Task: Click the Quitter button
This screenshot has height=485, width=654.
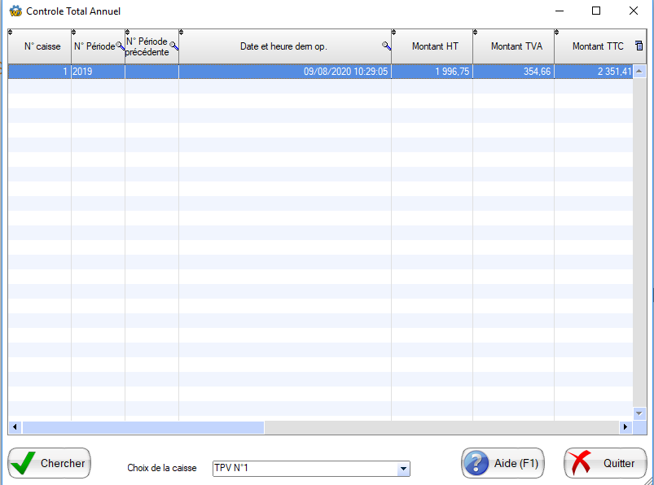Action: [604, 463]
